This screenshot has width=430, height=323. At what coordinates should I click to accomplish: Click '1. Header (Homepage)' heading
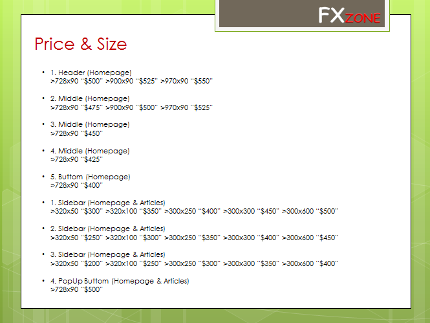click(91, 72)
